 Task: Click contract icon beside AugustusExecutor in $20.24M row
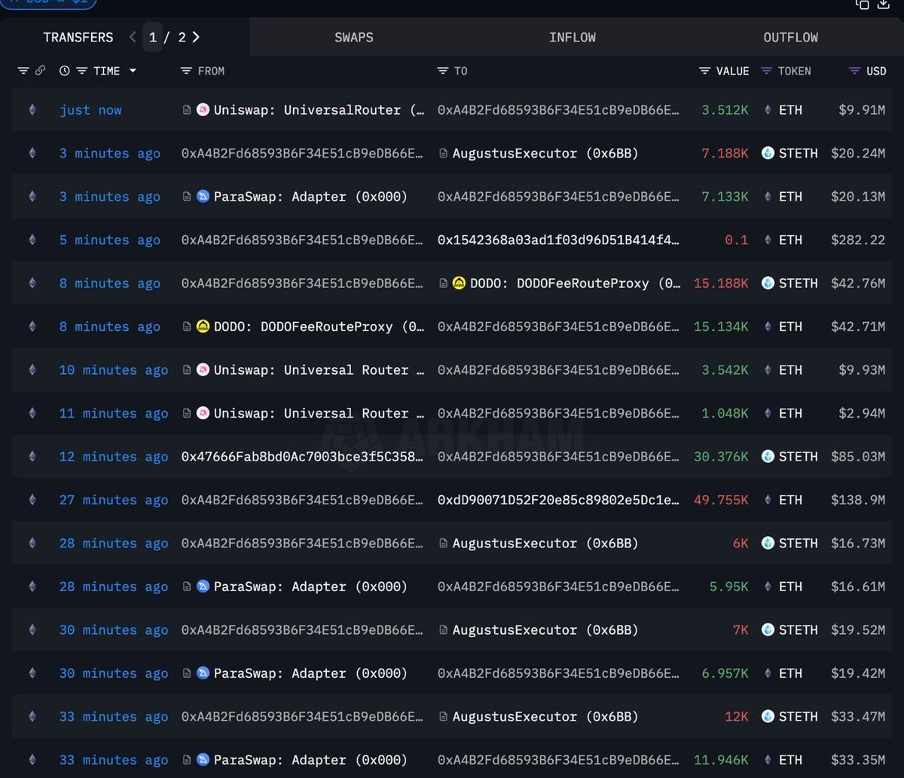click(x=443, y=153)
